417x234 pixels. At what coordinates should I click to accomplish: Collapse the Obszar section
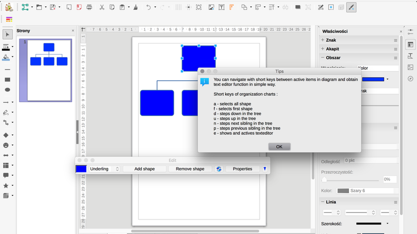[323, 57]
